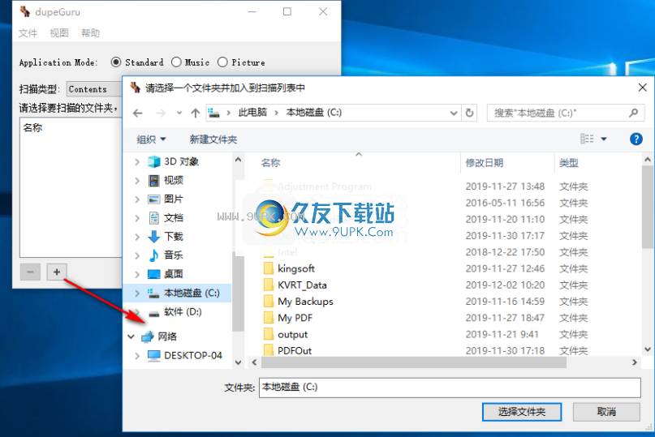The image size is (655, 437).
Task: Select the PDFOut folder
Action: pyautogui.click(x=295, y=350)
